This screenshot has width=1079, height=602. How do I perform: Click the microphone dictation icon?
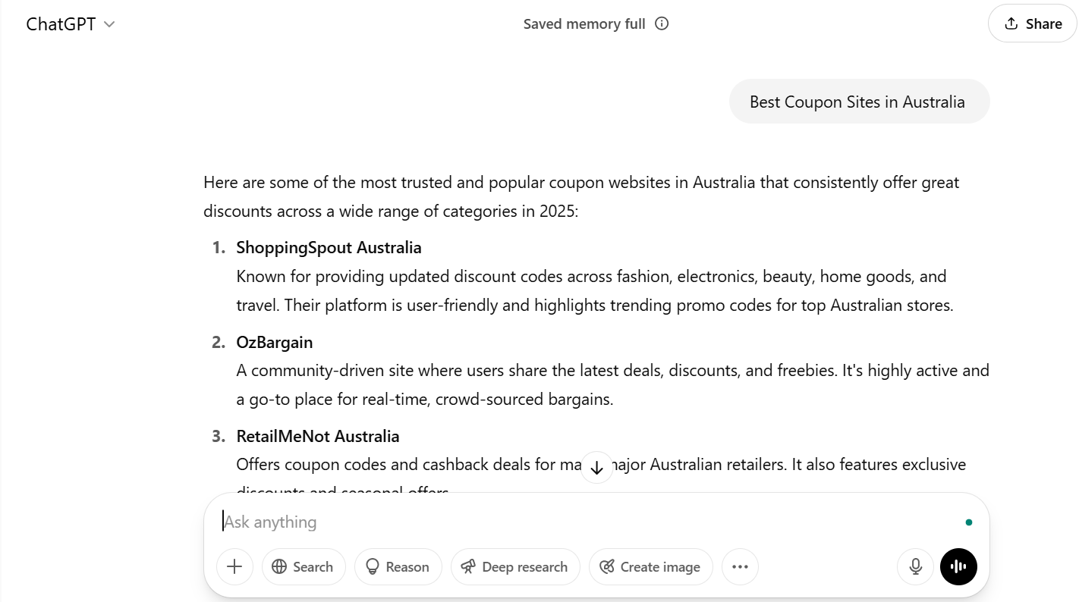916,566
